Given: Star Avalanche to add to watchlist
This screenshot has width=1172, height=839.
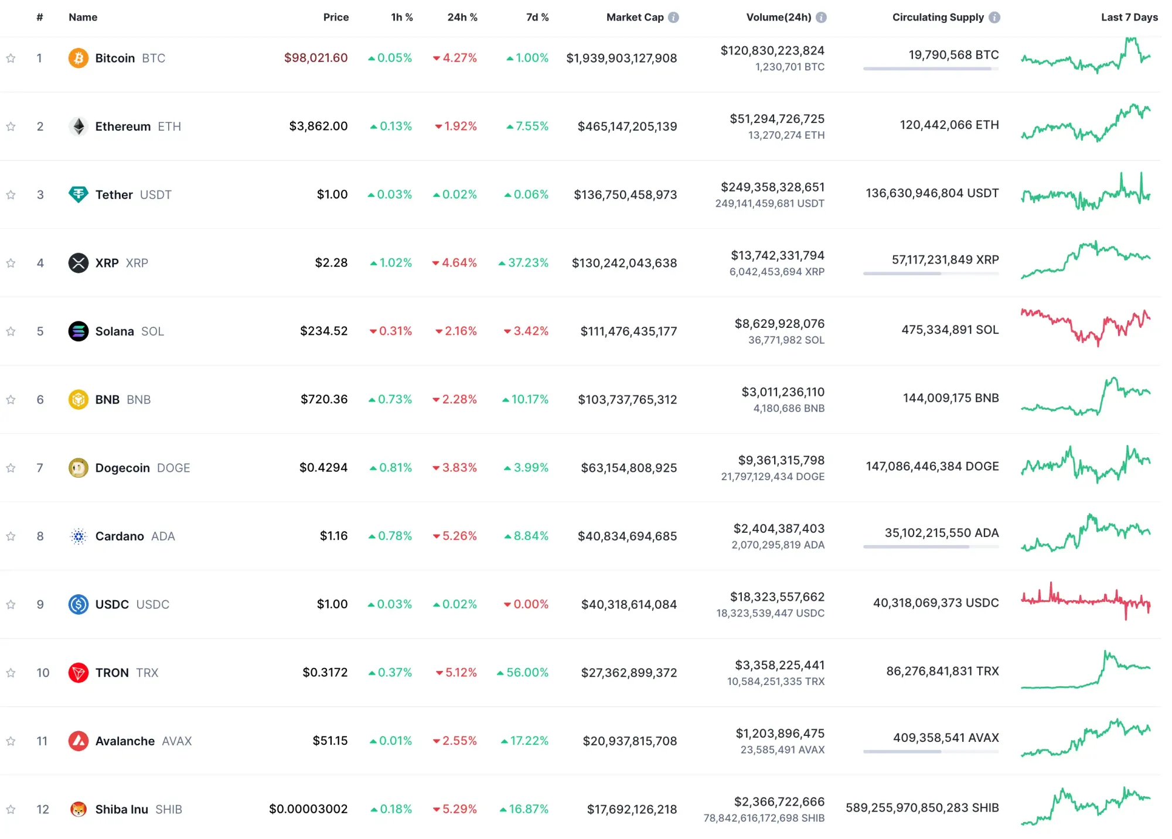Looking at the screenshot, I should point(11,741).
